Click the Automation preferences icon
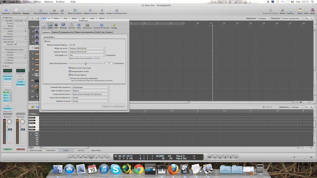317x178 pixels. [x=87, y=25]
